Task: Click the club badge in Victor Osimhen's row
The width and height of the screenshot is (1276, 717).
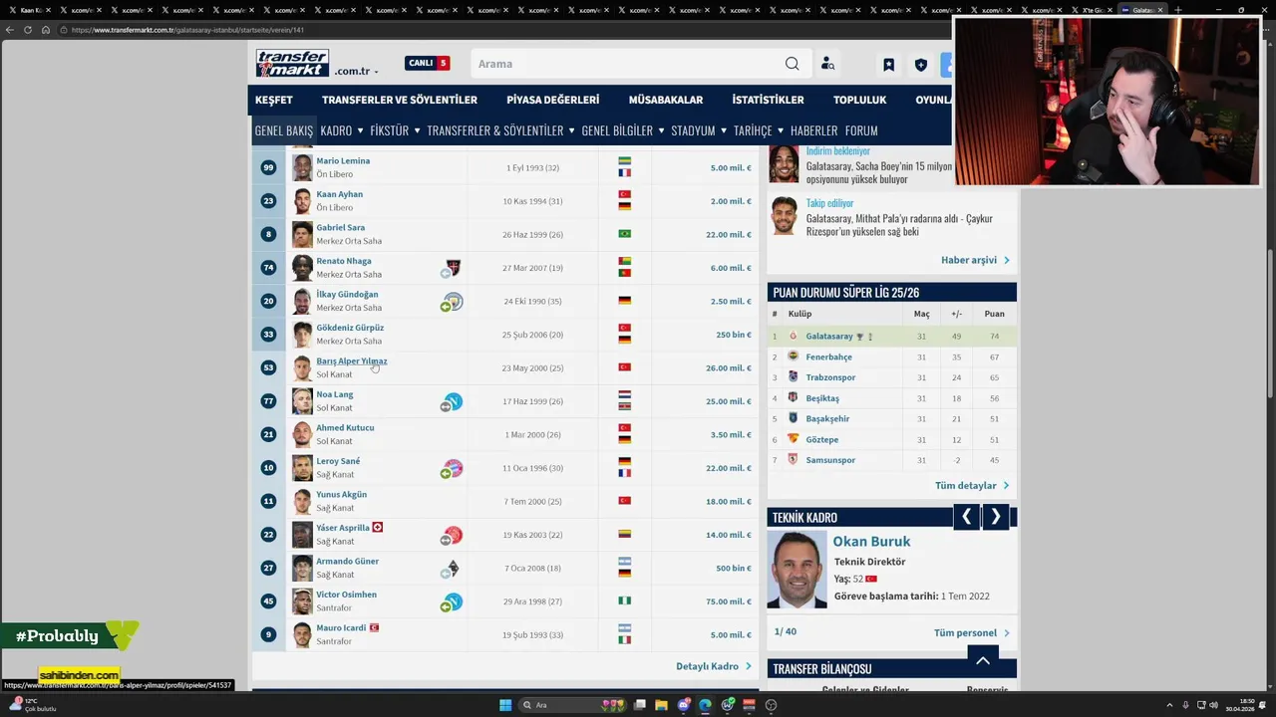Action: click(454, 601)
